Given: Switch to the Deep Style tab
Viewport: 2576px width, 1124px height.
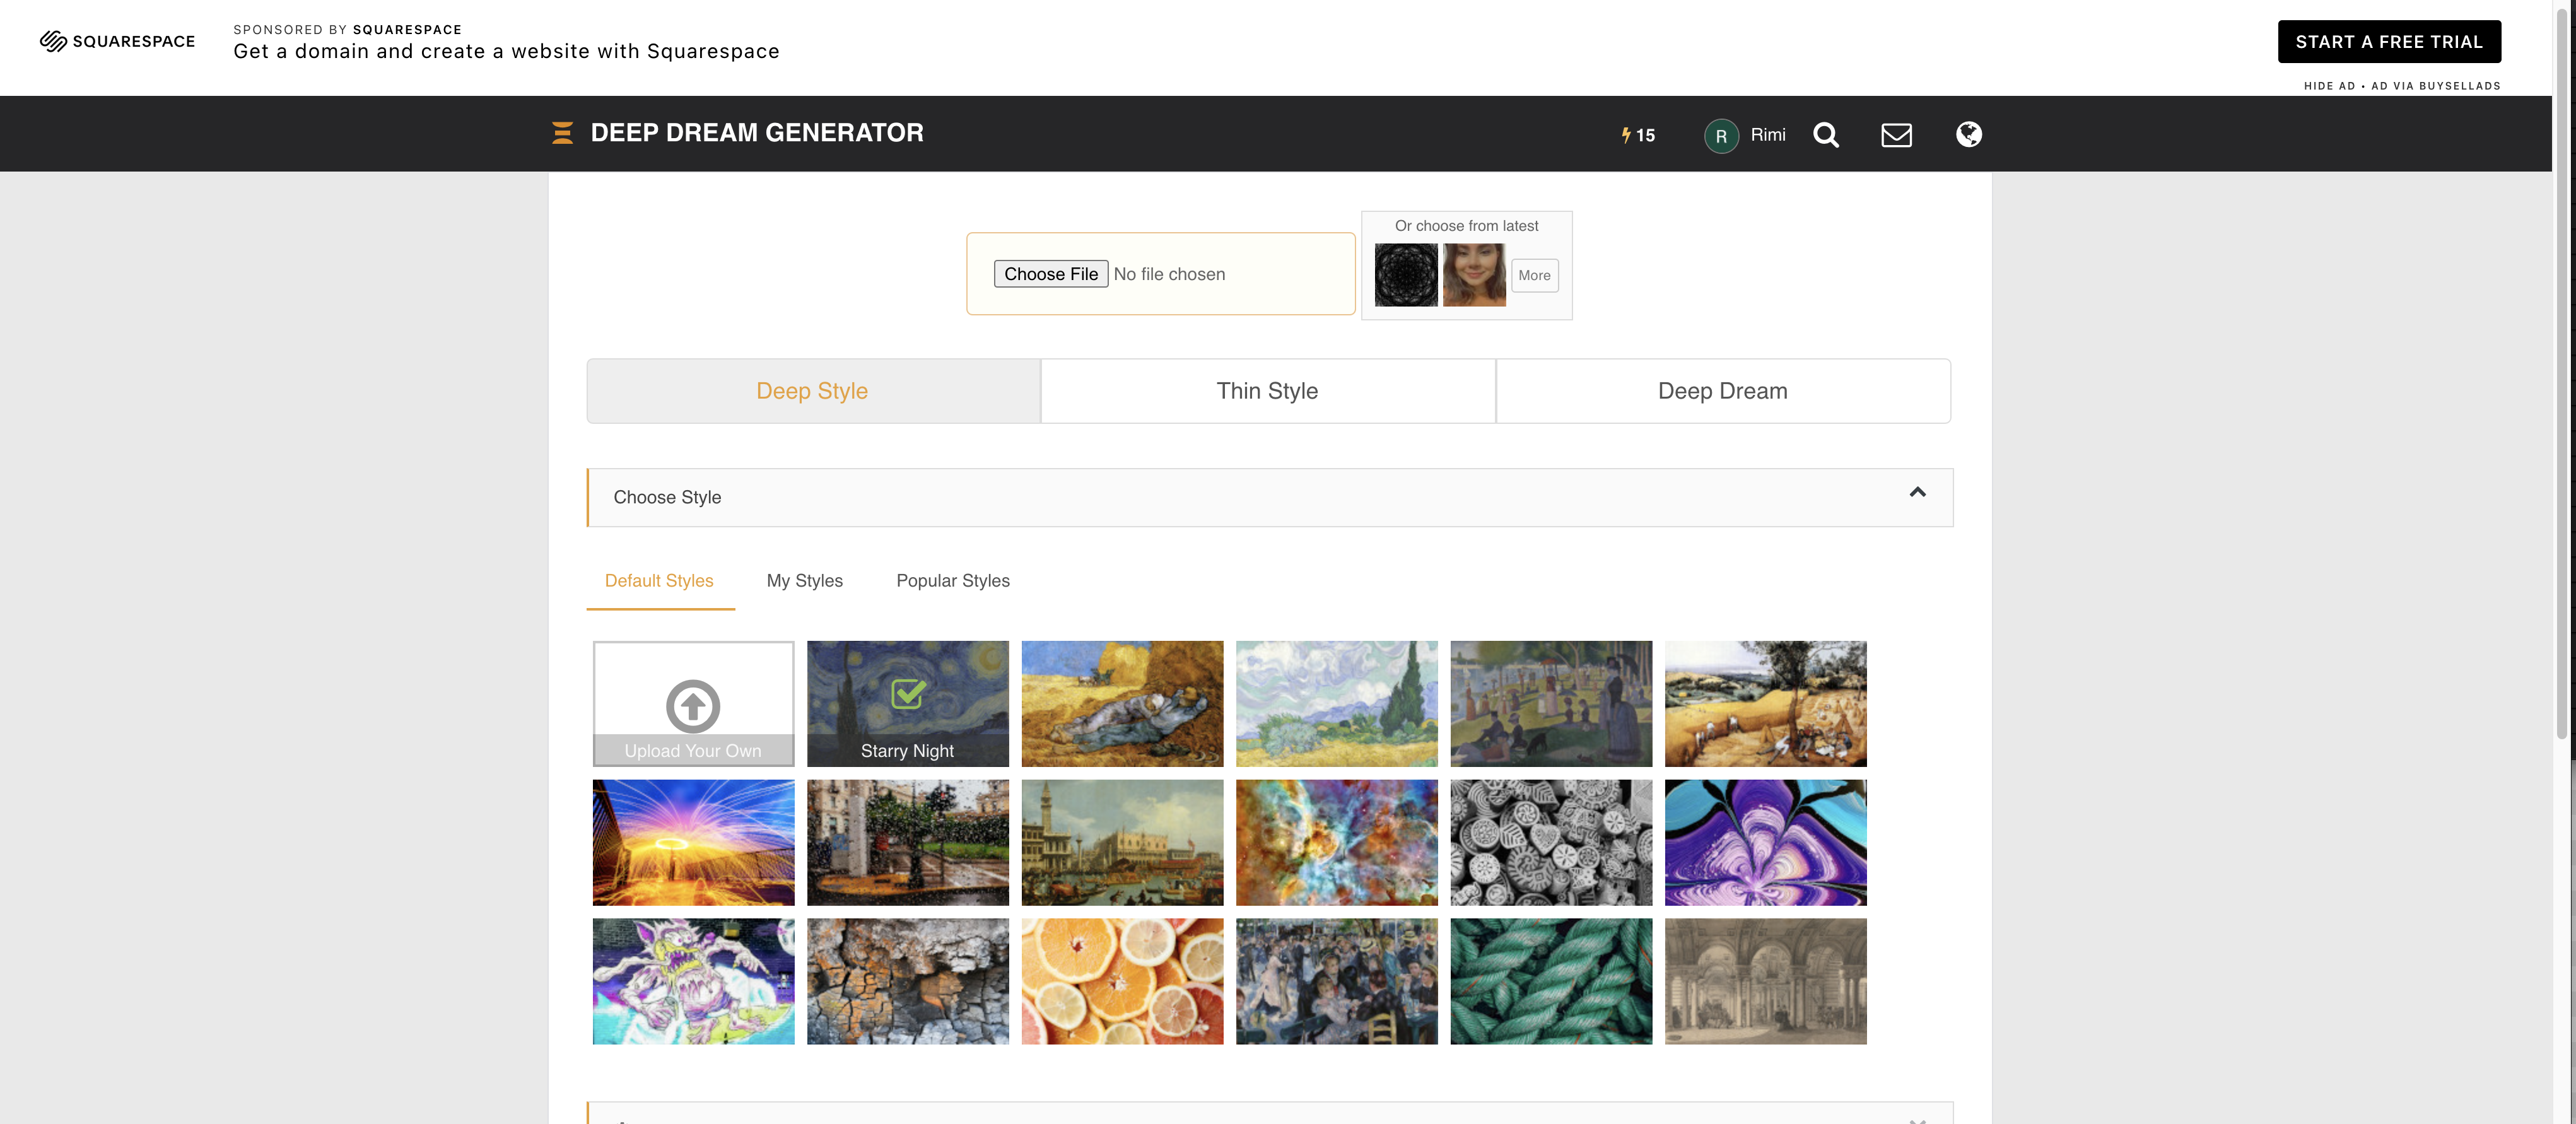Looking at the screenshot, I should pos(812,391).
